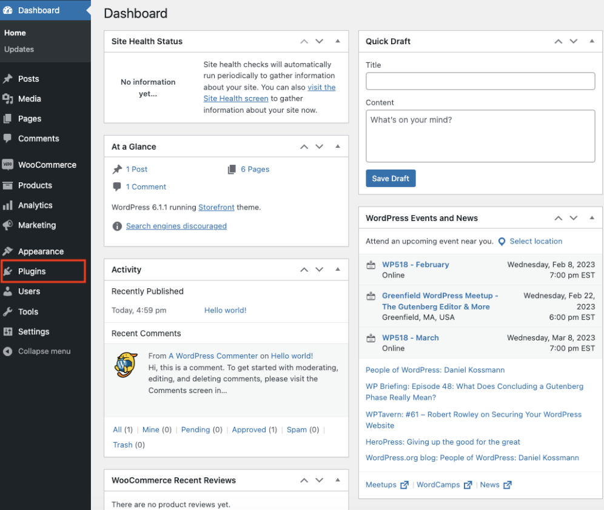Open the Hello world! recently published post

pos(226,310)
